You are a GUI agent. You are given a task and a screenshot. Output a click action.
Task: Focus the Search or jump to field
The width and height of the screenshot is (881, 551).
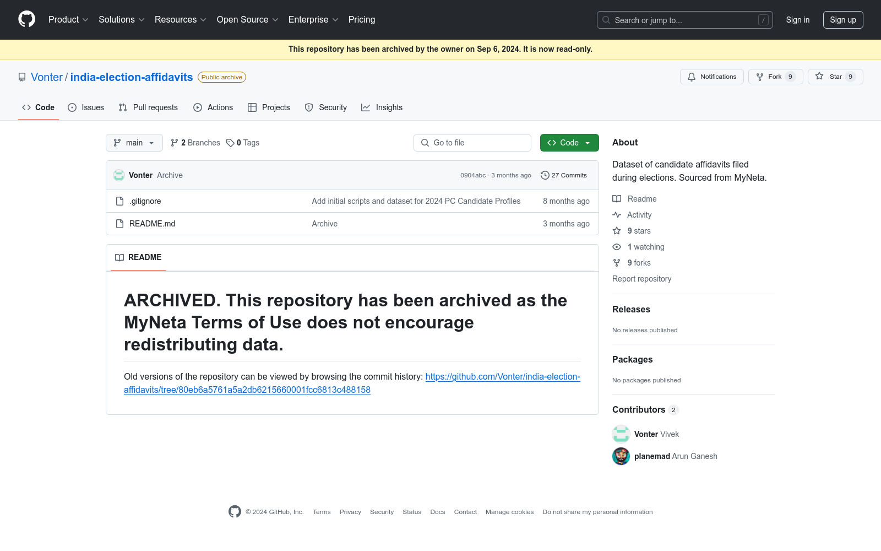685,20
